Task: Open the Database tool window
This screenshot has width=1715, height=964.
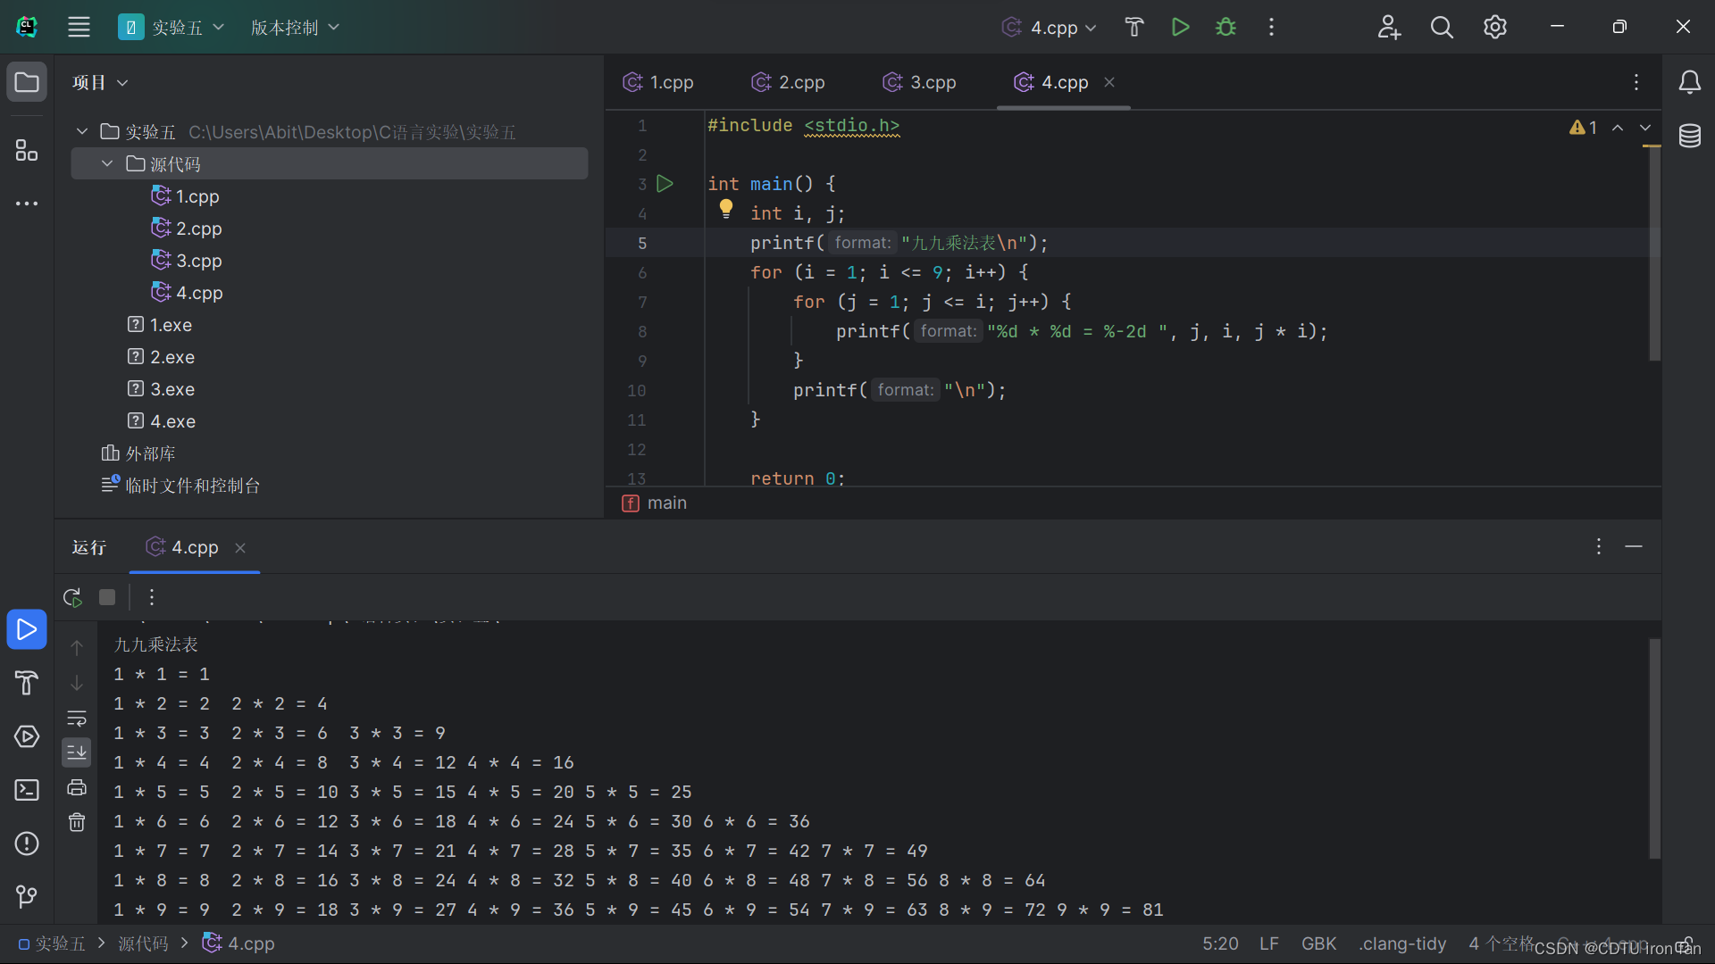Action: [1689, 136]
